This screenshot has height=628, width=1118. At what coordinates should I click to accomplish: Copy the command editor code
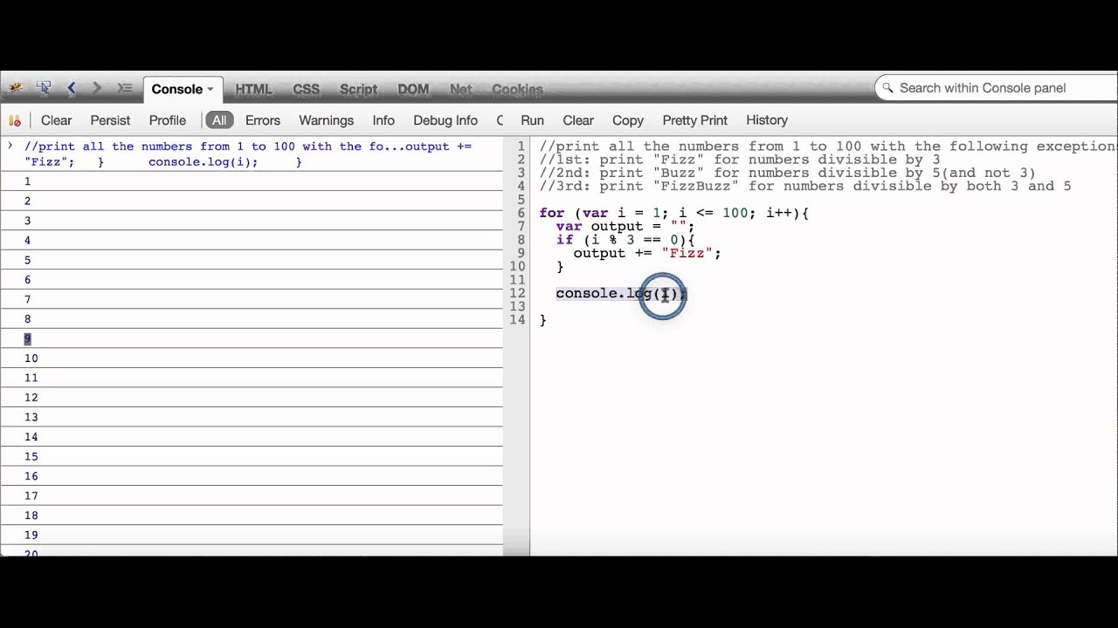(x=628, y=120)
